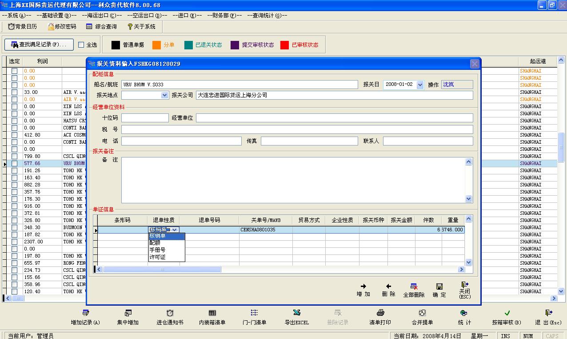Check the row with profit 412.80

[14, 135]
